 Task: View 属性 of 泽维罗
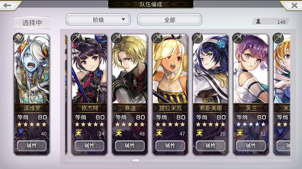pyautogui.click(x=32, y=146)
